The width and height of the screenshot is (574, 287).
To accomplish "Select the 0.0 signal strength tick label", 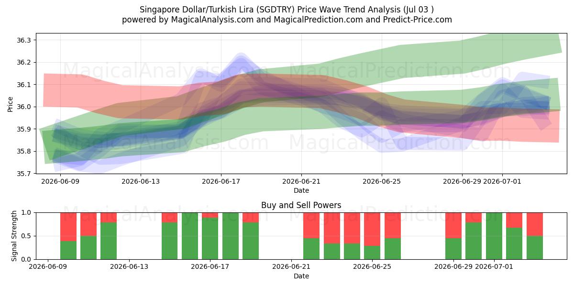I will (25, 259).
